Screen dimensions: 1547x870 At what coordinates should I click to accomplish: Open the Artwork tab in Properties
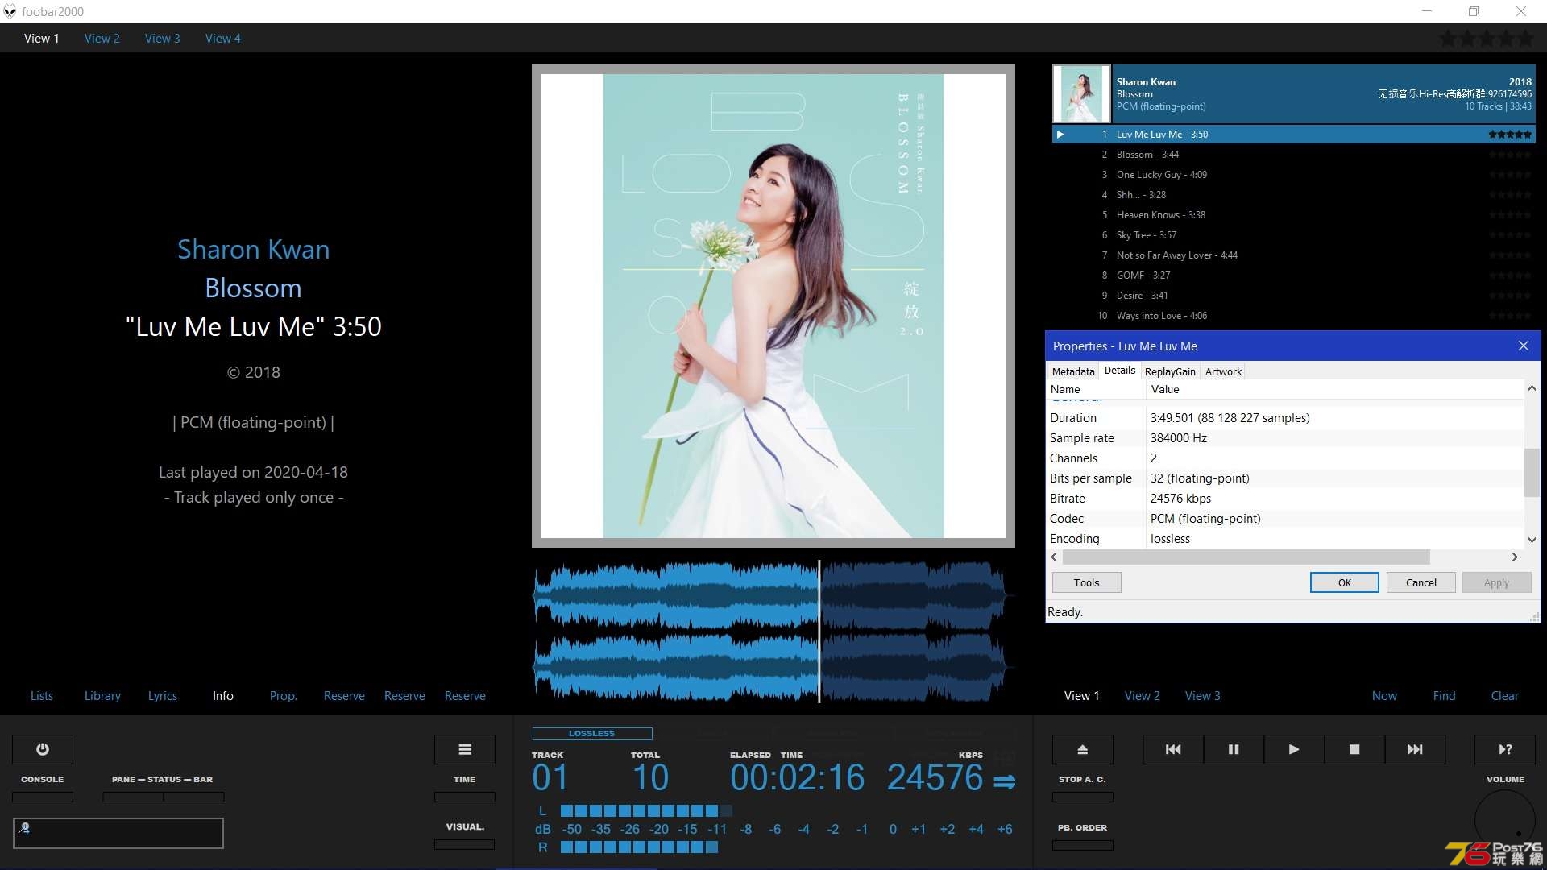pos(1223,371)
